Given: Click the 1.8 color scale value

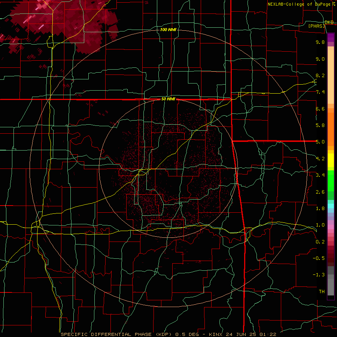Looking at the screenshot, I should [320, 209].
